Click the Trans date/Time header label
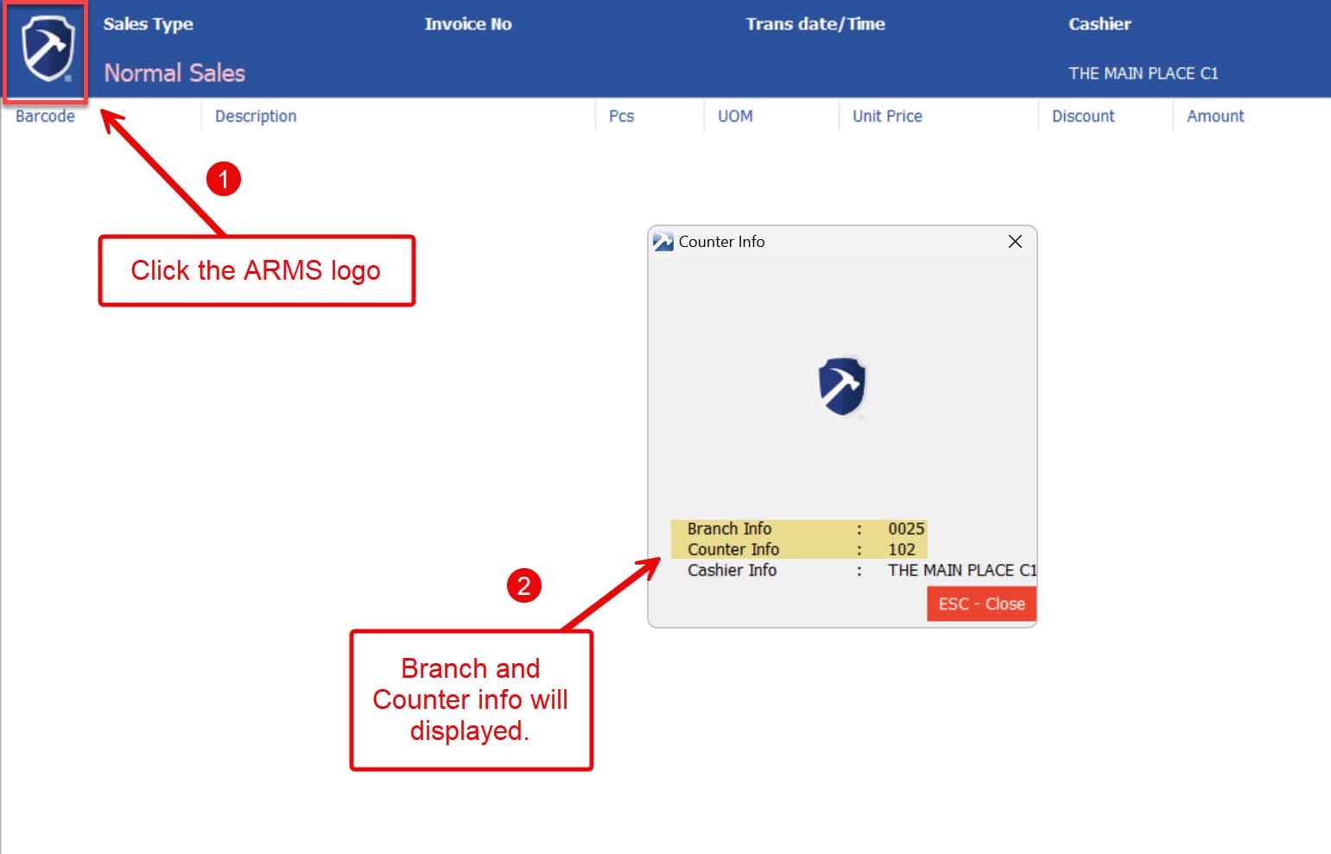 pyautogui.click(x=815, y=24)
